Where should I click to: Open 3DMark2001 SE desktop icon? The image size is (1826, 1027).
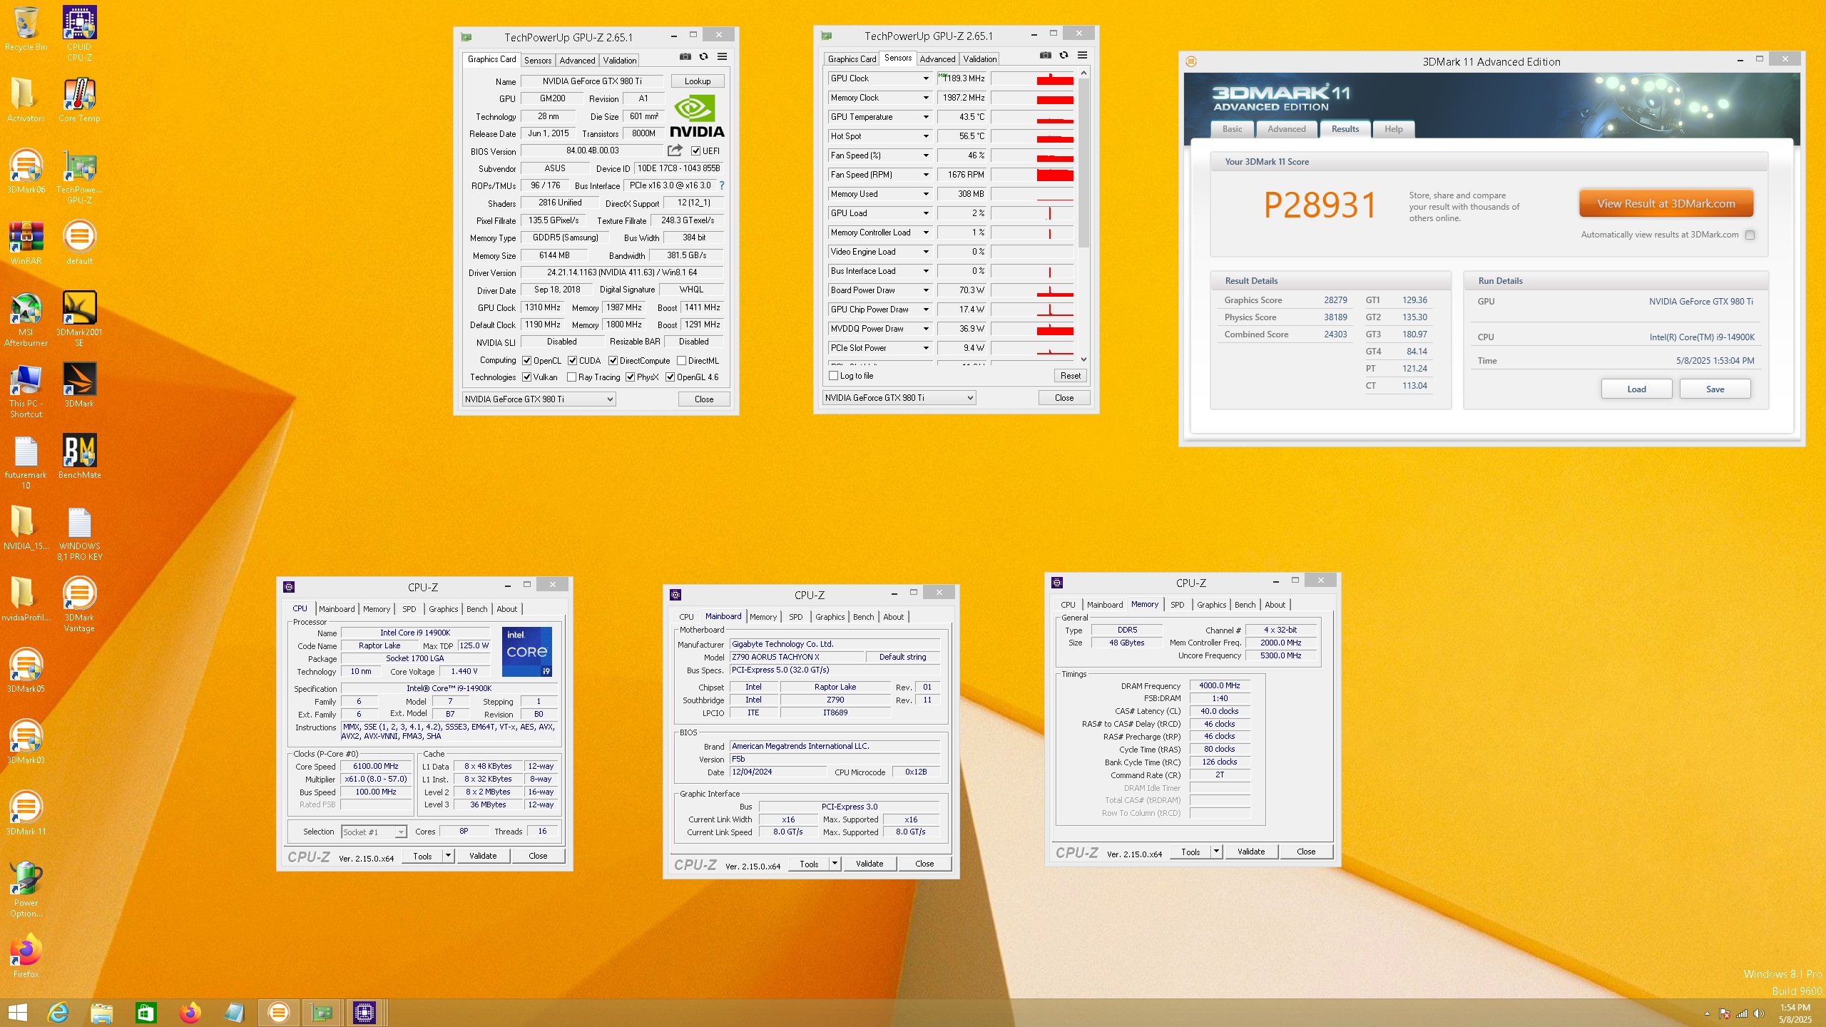tap(79, 319)
